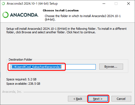Click into the Destination Folder path field
Image resolution: width=135 pixels, height=105 pixels.
pos(53,67)
